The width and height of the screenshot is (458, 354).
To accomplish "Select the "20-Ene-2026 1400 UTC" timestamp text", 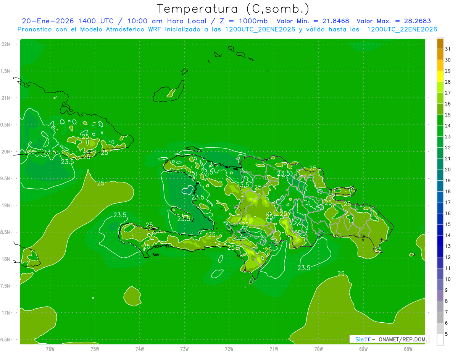I will [x=68, y=21].
